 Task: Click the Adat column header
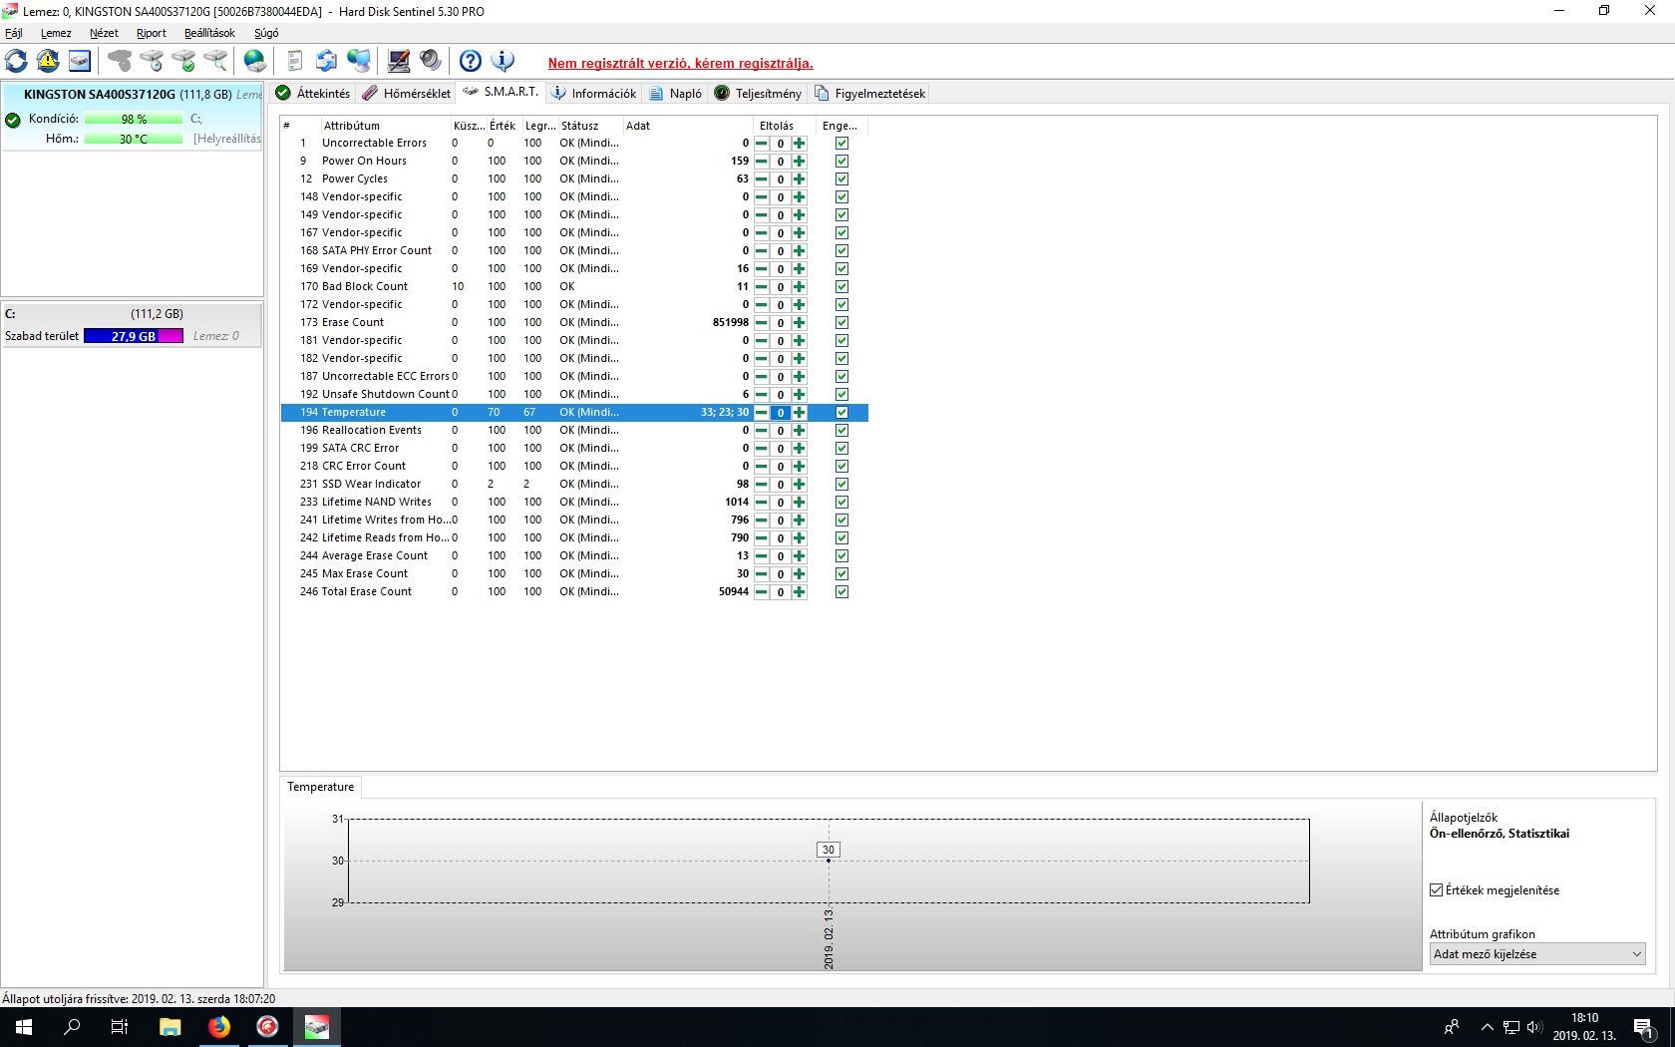click(687, 126)
